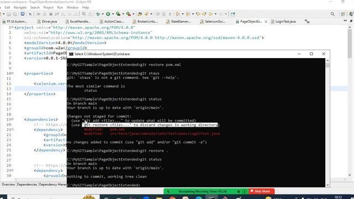
Task: Open Search wand dropdown arrow
Action: click(x=151, y=14)
